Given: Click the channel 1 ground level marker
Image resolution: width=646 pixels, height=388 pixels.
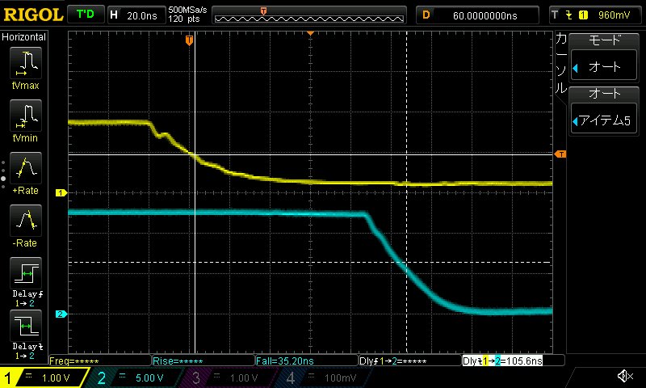Looking at the screenshot, I should (61, 192).
